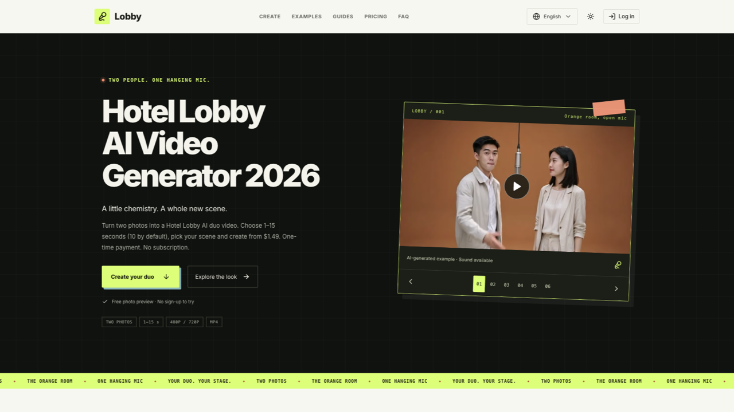The image size is (734, 412).
Task: Play the Lobby example video
Action: pos(517,186)
